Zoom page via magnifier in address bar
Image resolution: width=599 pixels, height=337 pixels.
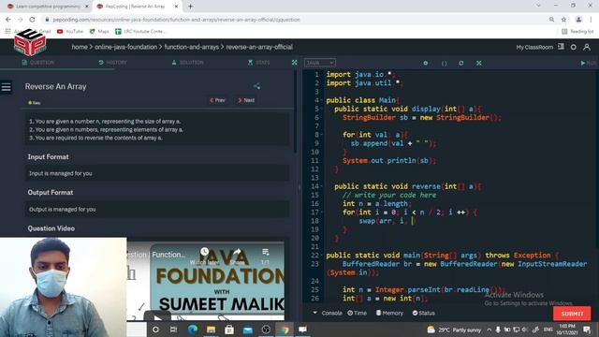tap(551, 20)
